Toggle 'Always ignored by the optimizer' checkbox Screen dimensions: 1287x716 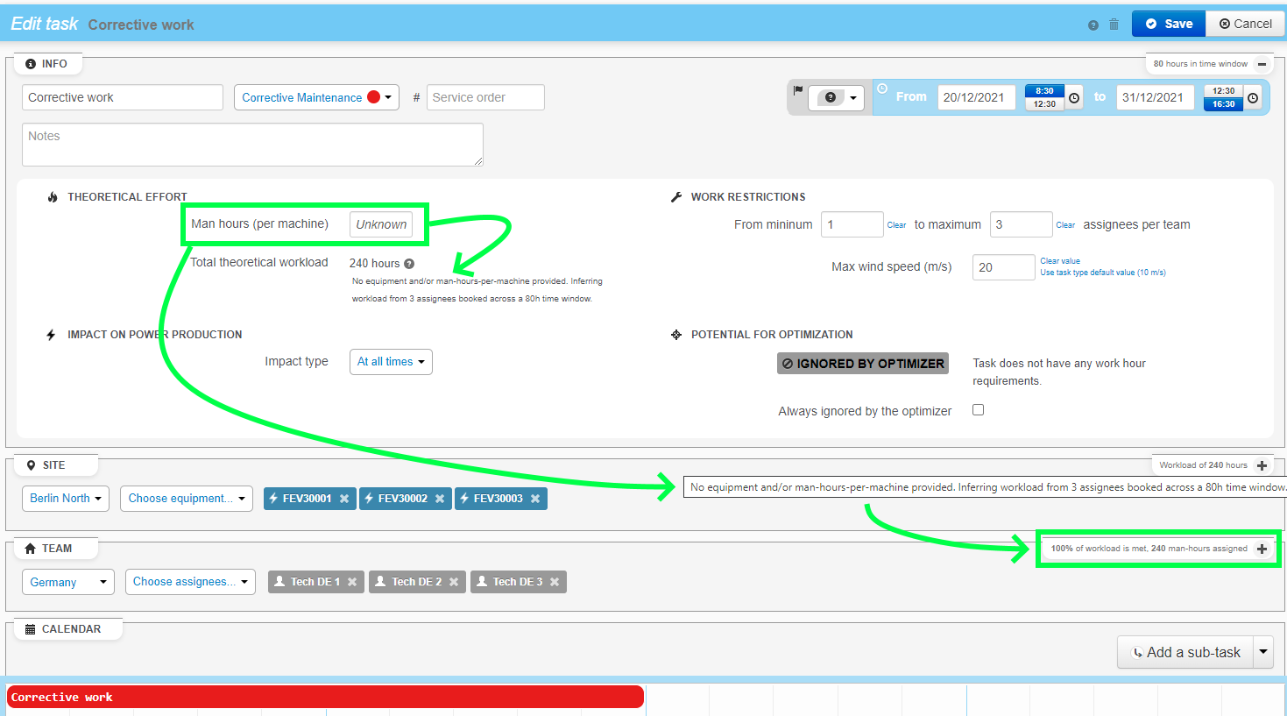[978, 410]
